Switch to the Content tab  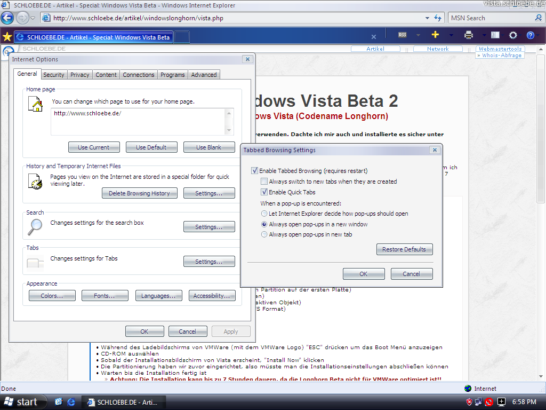(x=106, y=75)
